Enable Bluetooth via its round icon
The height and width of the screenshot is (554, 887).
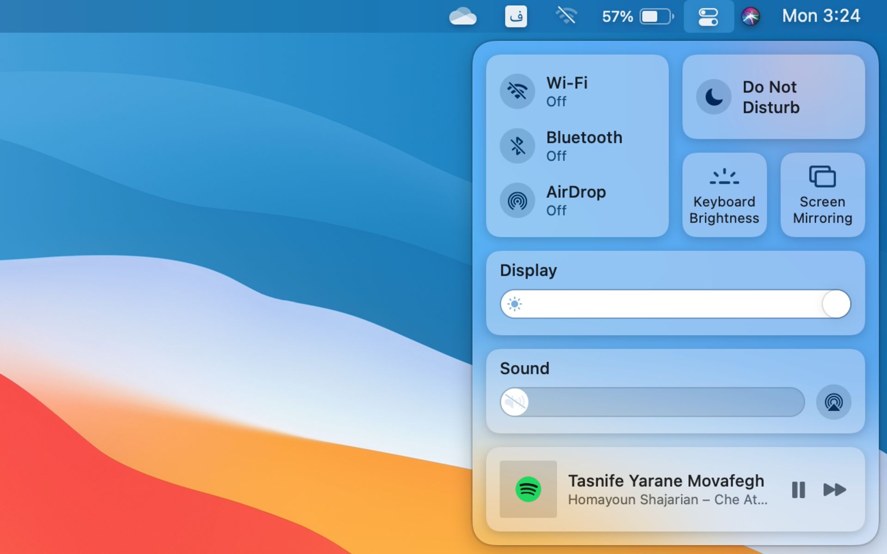pos(517,145)
